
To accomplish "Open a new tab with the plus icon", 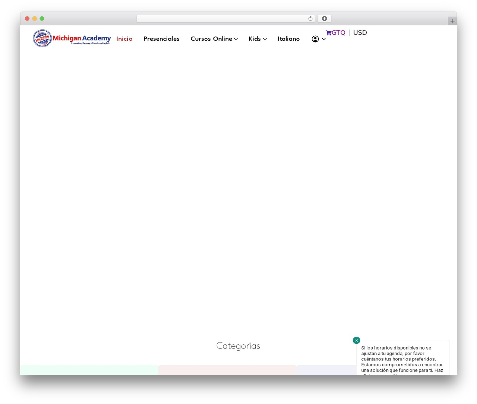I will tap(452, 21).
